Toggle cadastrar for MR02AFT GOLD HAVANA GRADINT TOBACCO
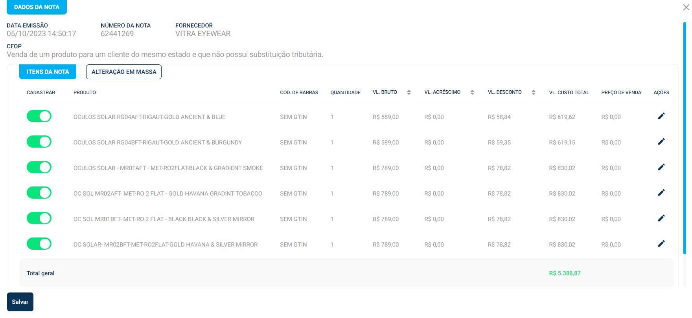The width and height of the screenshot is (692, 318). [x=39, y=193]
